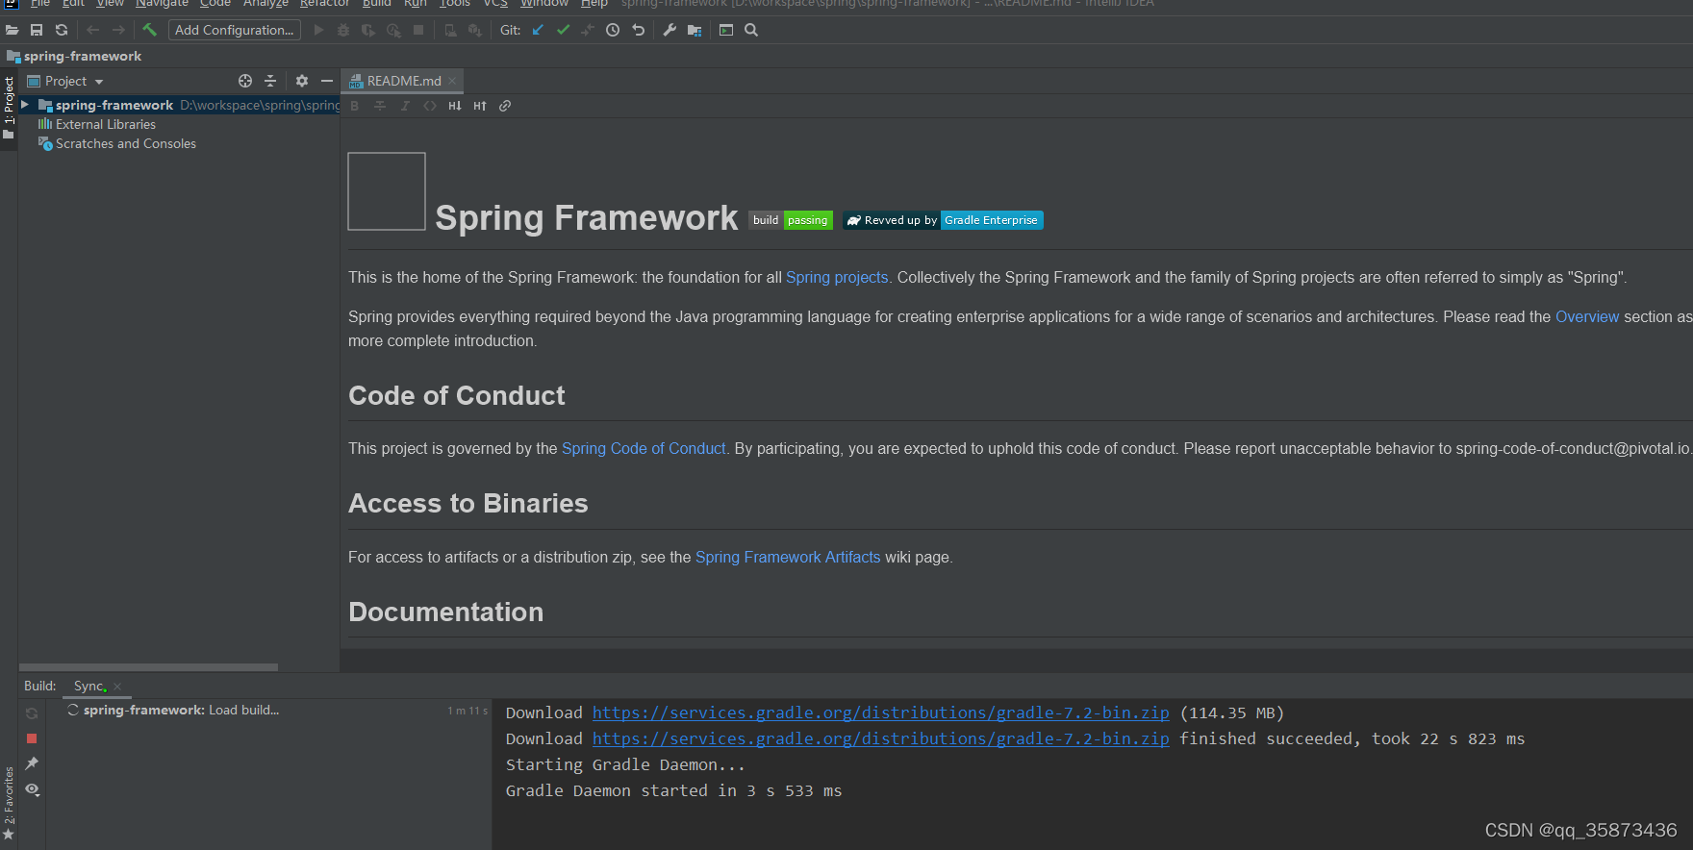
Task: Click the Git rollback undo arrow icon
Action: click(638, 30)
